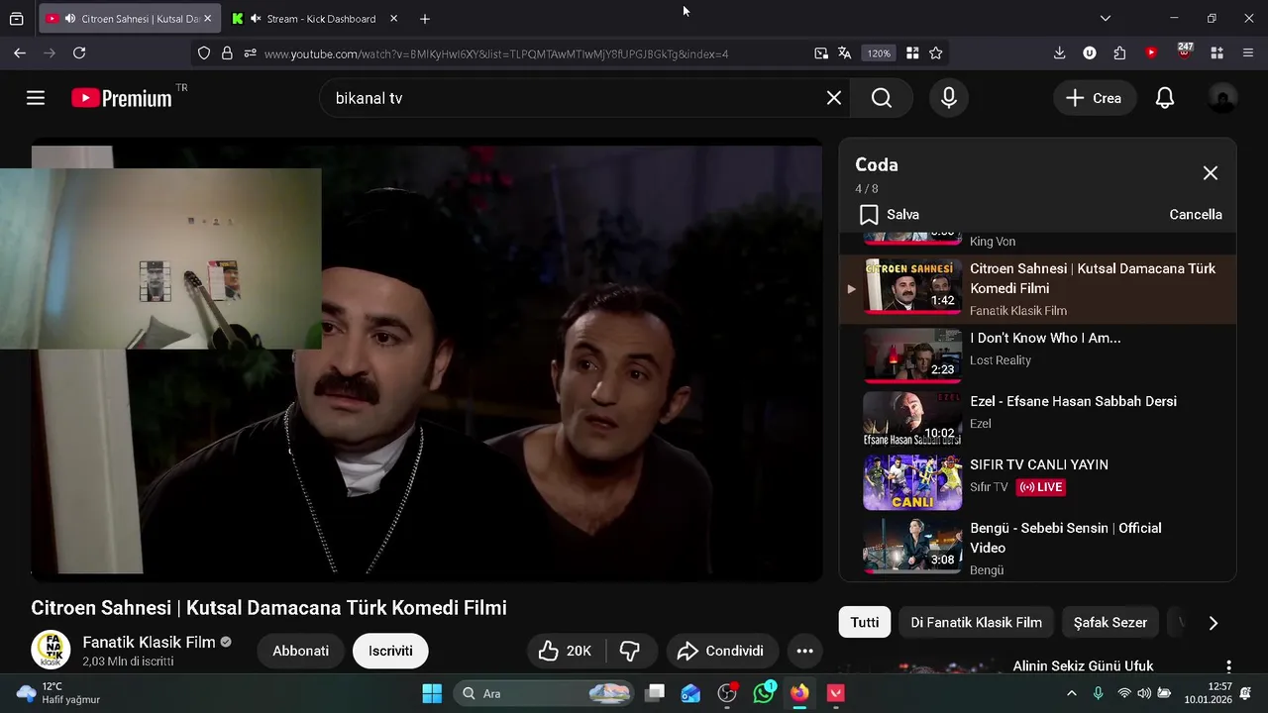Reset the 120% zoom level indicator
This screenshot has height=713, width=1268.
(879, 53)
